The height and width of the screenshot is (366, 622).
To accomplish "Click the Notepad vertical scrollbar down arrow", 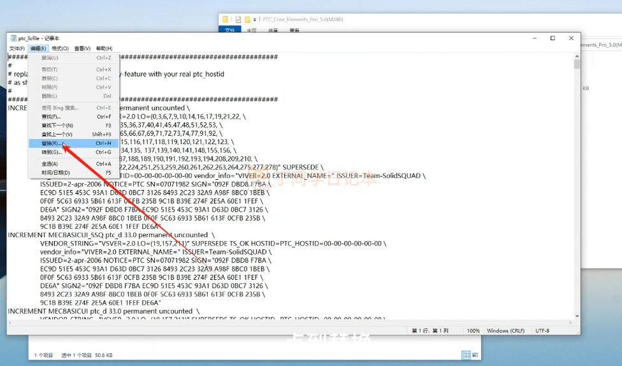I will [577, 316].
